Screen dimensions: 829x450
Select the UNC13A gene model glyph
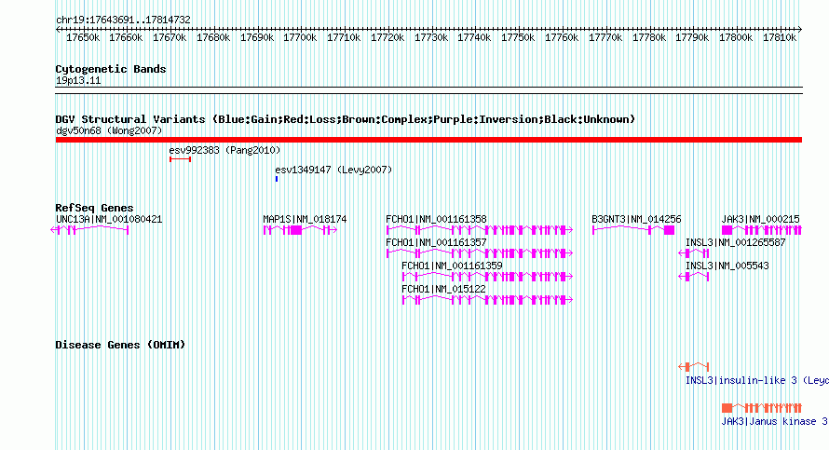(89, 229)
